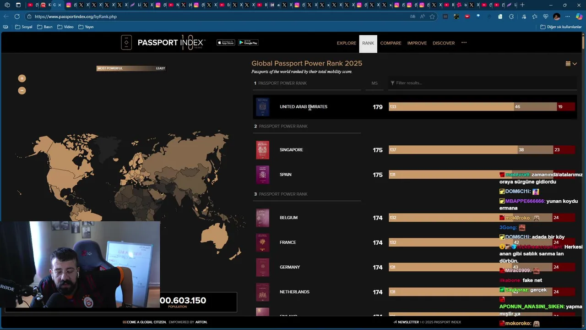Select the RANK tab
The height and width of the screenshot is (330, 586).
pos(368,44)
